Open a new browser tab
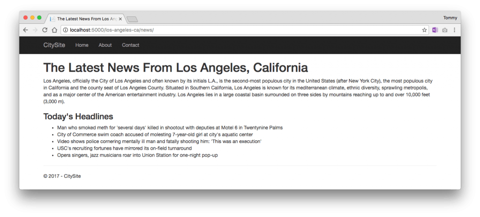480x217 pixels. [x=132, y=19]
